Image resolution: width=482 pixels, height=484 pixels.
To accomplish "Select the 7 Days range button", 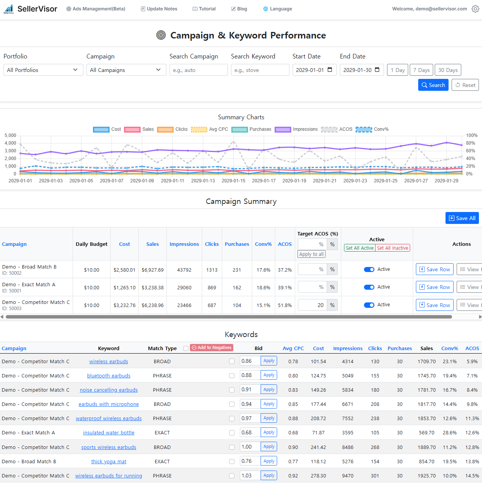I will tap(421, 70).
